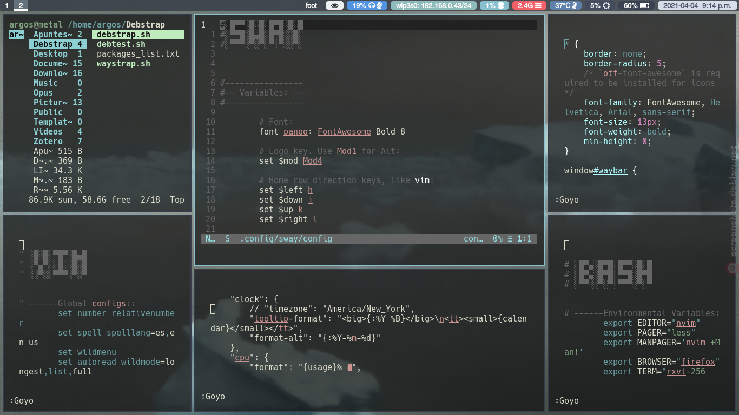739x415 pixels.
Task: Click the 'window#waybar {' CSS selector
Action: (x=601, y=171)
